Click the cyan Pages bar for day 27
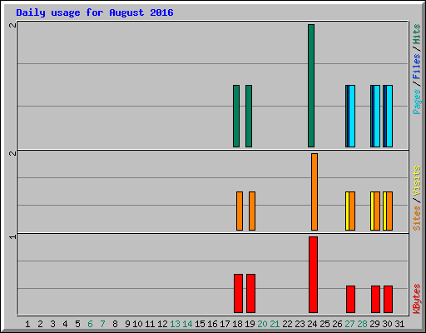This screenshot has height=333, width=426. [352, 116]
